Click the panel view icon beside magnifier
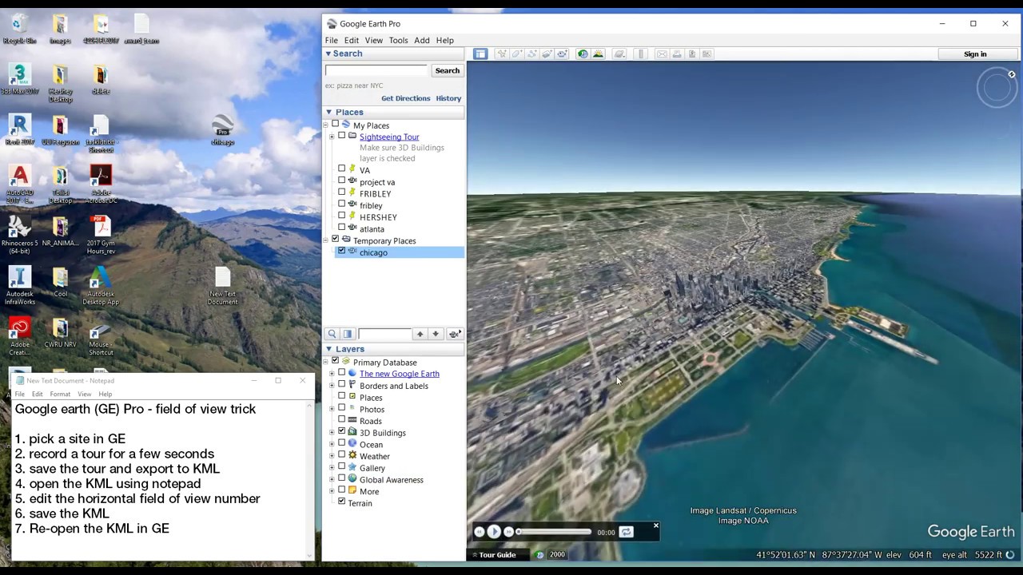1023x575 pixels. click(347, 334)
